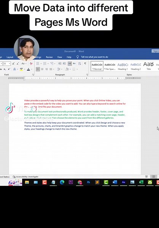Apply the Normal style
This screenshot has height=228, width=159.
[x=97, y=66]
